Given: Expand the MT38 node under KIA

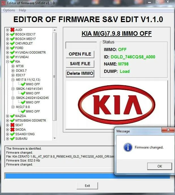Looking at the screenshot, I should [13, 66].
